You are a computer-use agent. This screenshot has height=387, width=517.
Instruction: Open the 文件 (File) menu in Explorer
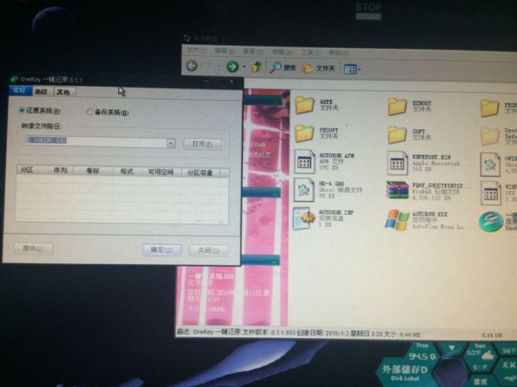tap(196, 51)
